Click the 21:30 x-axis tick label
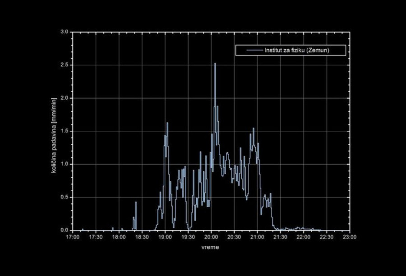Screen dimensions: 406x276 (281, 236)
